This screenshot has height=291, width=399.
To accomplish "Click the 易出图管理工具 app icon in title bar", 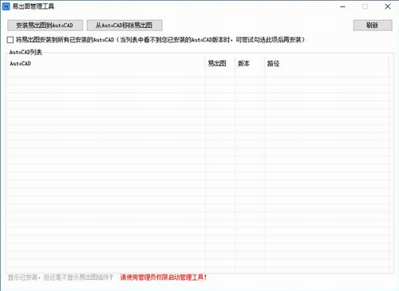I will 6,6.
